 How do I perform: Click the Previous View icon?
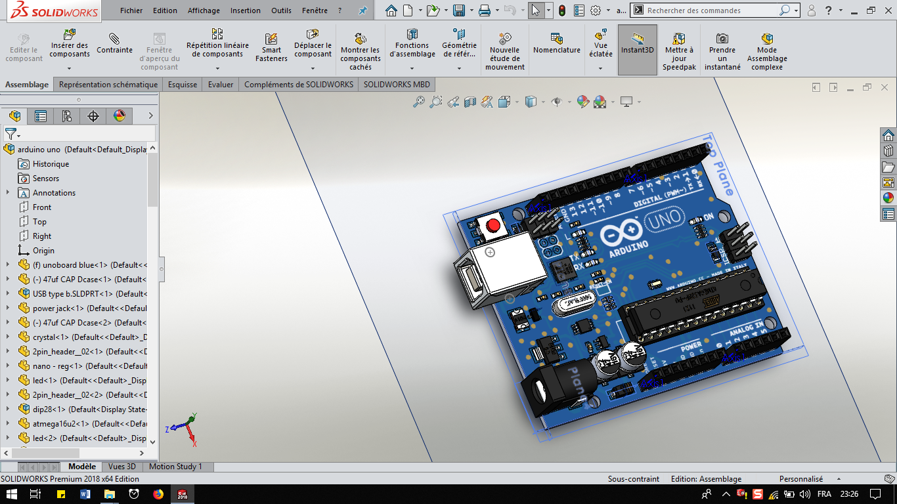(x=452, y=102)
